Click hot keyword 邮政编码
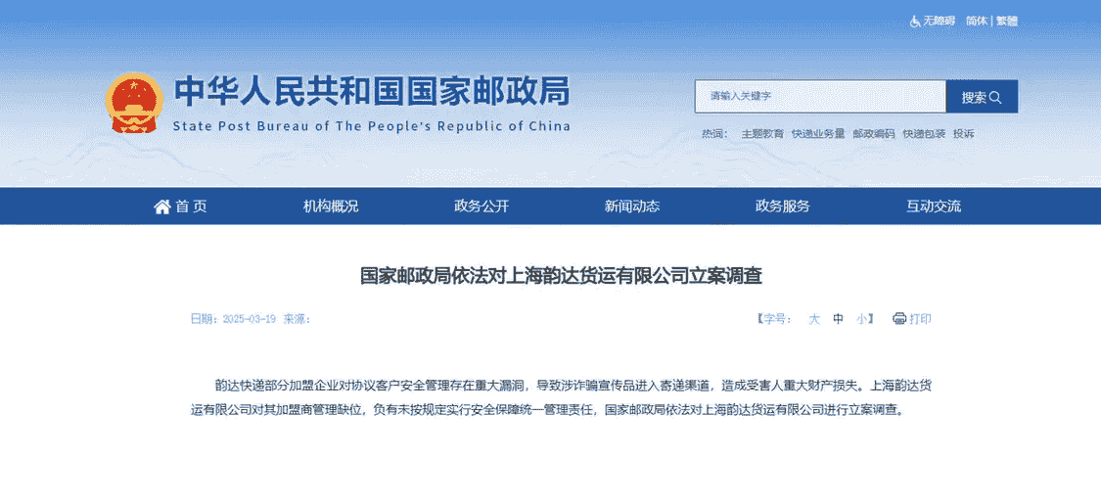 tap(874, 134)
